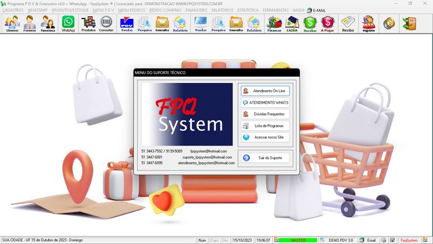433x244 pixels.
Task: Open the MENU PEDIDOS menu
Action: coord(132,10)
